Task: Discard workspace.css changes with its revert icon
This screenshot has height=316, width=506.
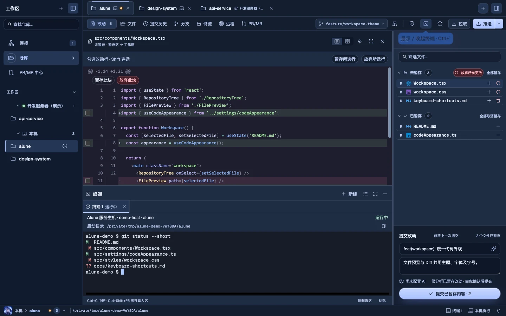Action: (x=498, y=92)
